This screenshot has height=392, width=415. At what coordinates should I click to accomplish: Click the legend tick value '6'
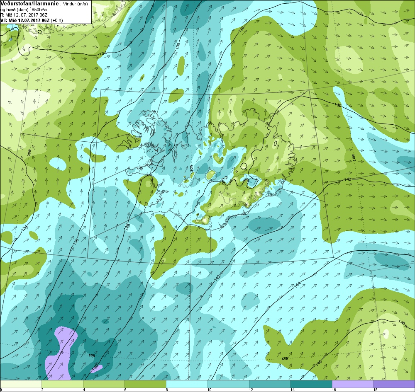coord(125,390)
